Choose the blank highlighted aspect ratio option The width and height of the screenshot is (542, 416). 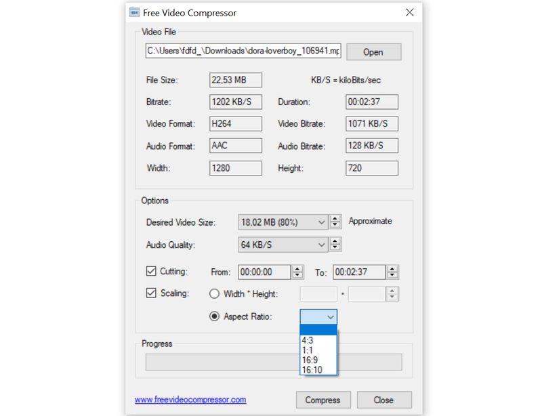click(318, 330)
